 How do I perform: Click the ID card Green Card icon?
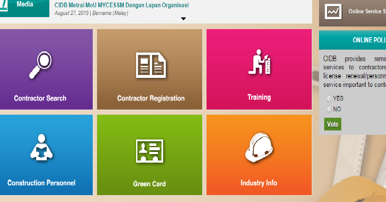click(150, 151)
